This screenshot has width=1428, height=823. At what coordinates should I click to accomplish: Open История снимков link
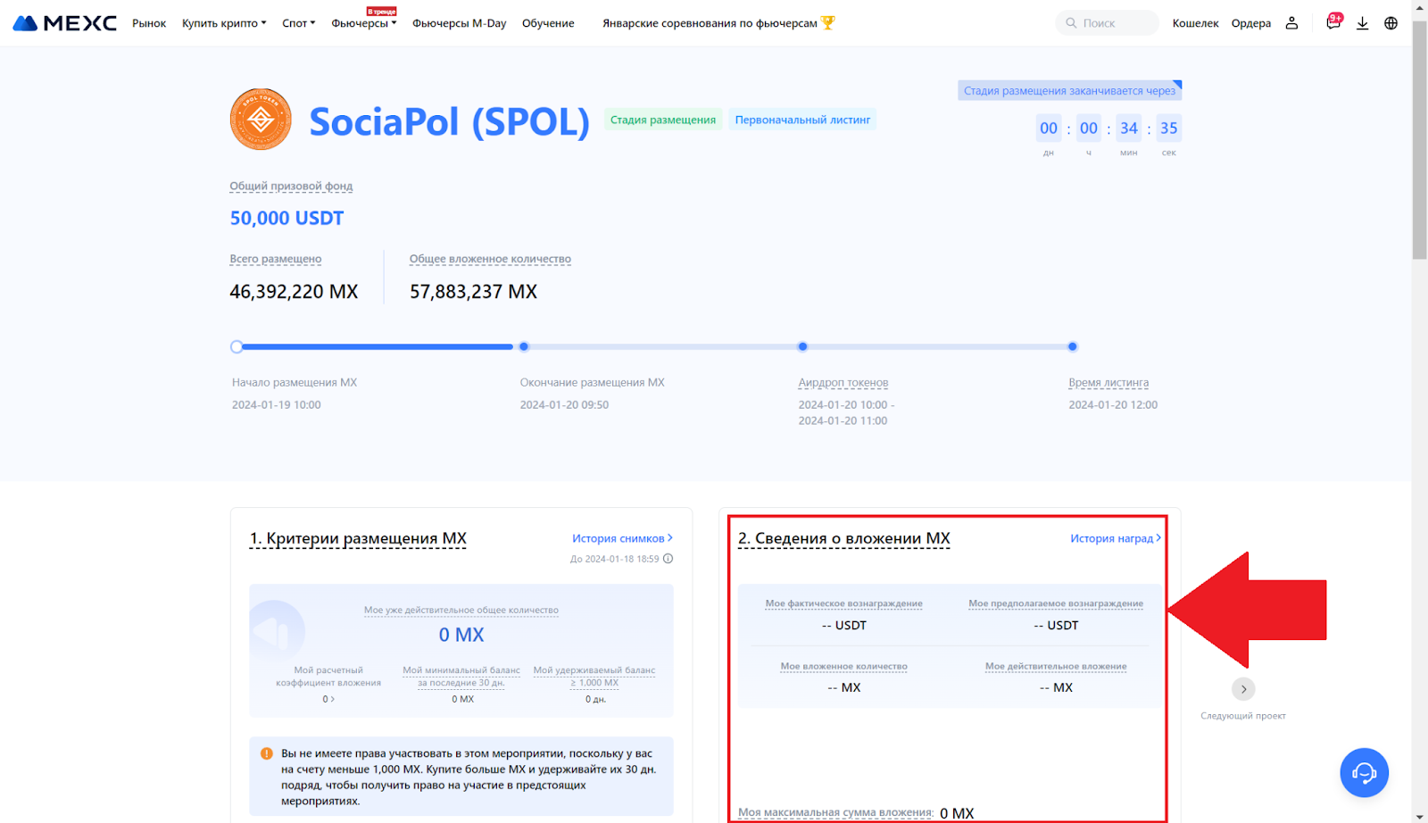[622, 538]
